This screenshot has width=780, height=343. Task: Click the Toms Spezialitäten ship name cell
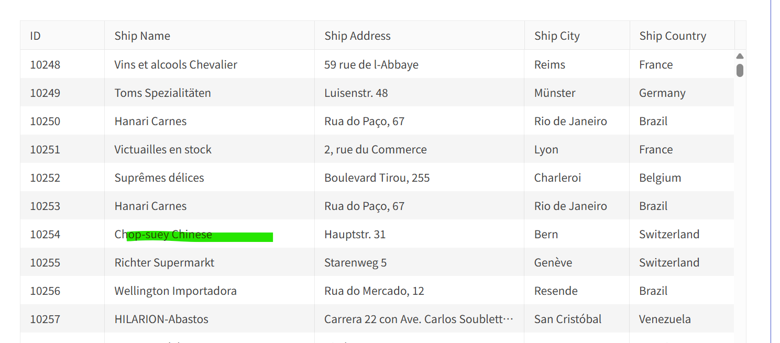[x=162, y=93]
